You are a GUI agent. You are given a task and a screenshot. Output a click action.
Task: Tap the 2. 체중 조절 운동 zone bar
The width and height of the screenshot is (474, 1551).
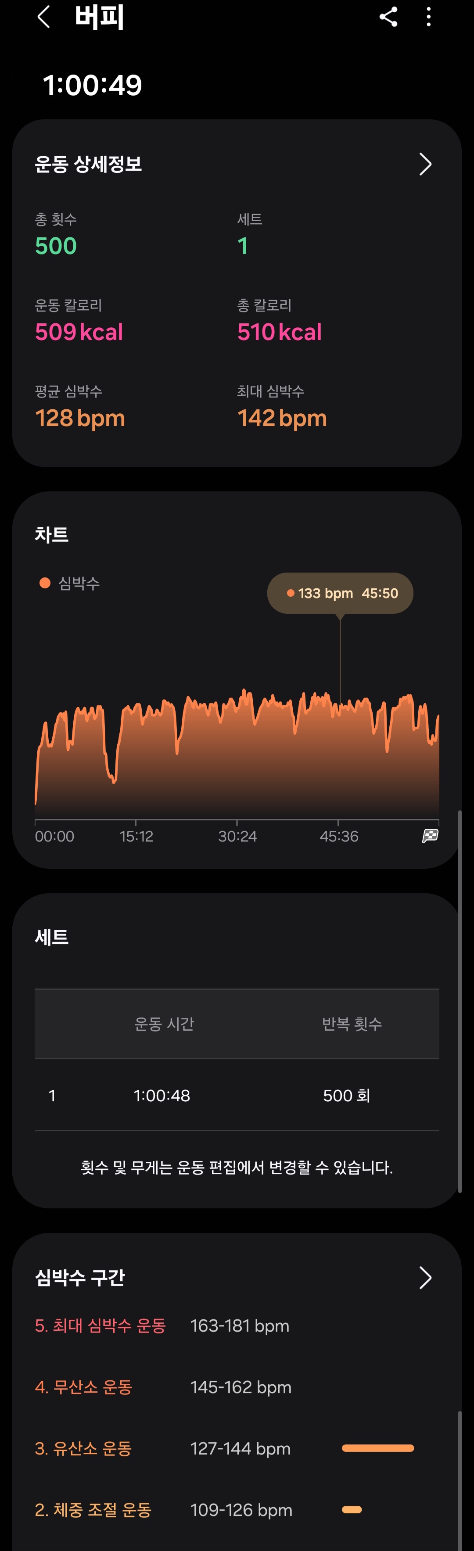click(352, 1509)
